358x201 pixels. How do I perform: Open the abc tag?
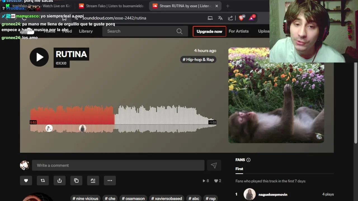click(x=194, y=198)
